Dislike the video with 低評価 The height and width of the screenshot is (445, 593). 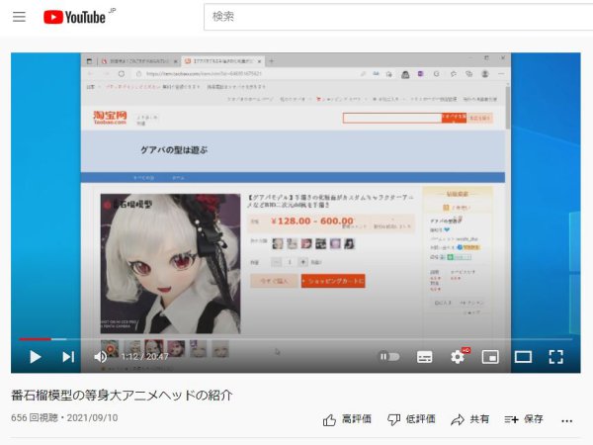point(411,419)
